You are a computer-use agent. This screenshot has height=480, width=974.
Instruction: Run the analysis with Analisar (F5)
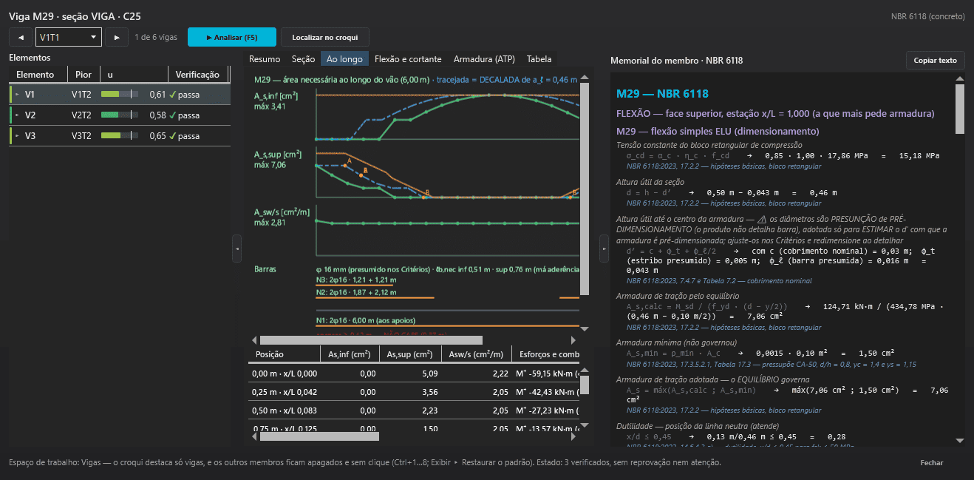pyautogui.click(x=232, y=37)
